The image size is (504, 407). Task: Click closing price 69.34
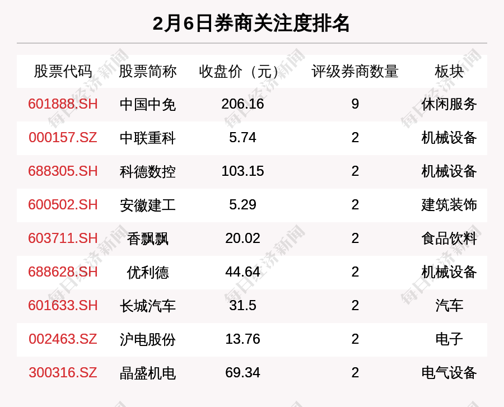[x=242, y=373]
